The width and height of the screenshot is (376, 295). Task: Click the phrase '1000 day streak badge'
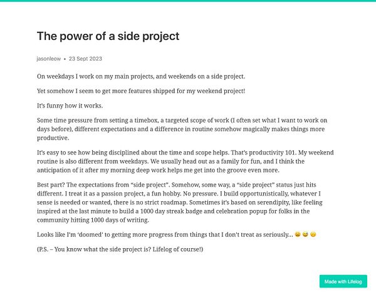tap(177, 211)
